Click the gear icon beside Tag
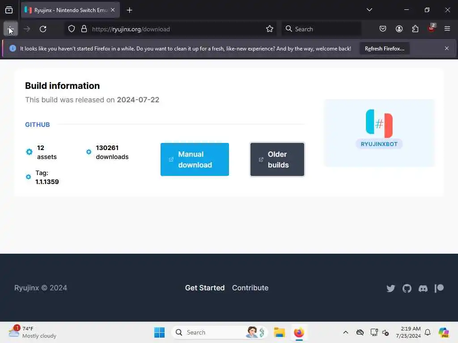The height and width of the screenshot is (343, 458). click(x=28, y=177)
